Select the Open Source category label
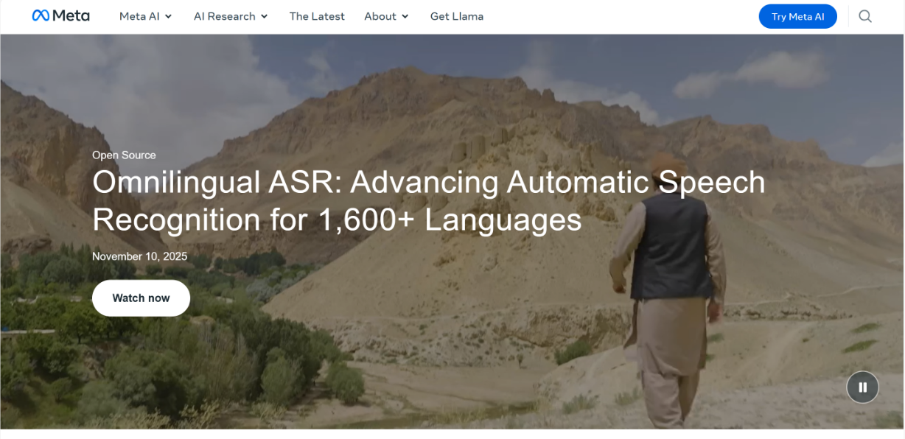 [x=124, y=155]
